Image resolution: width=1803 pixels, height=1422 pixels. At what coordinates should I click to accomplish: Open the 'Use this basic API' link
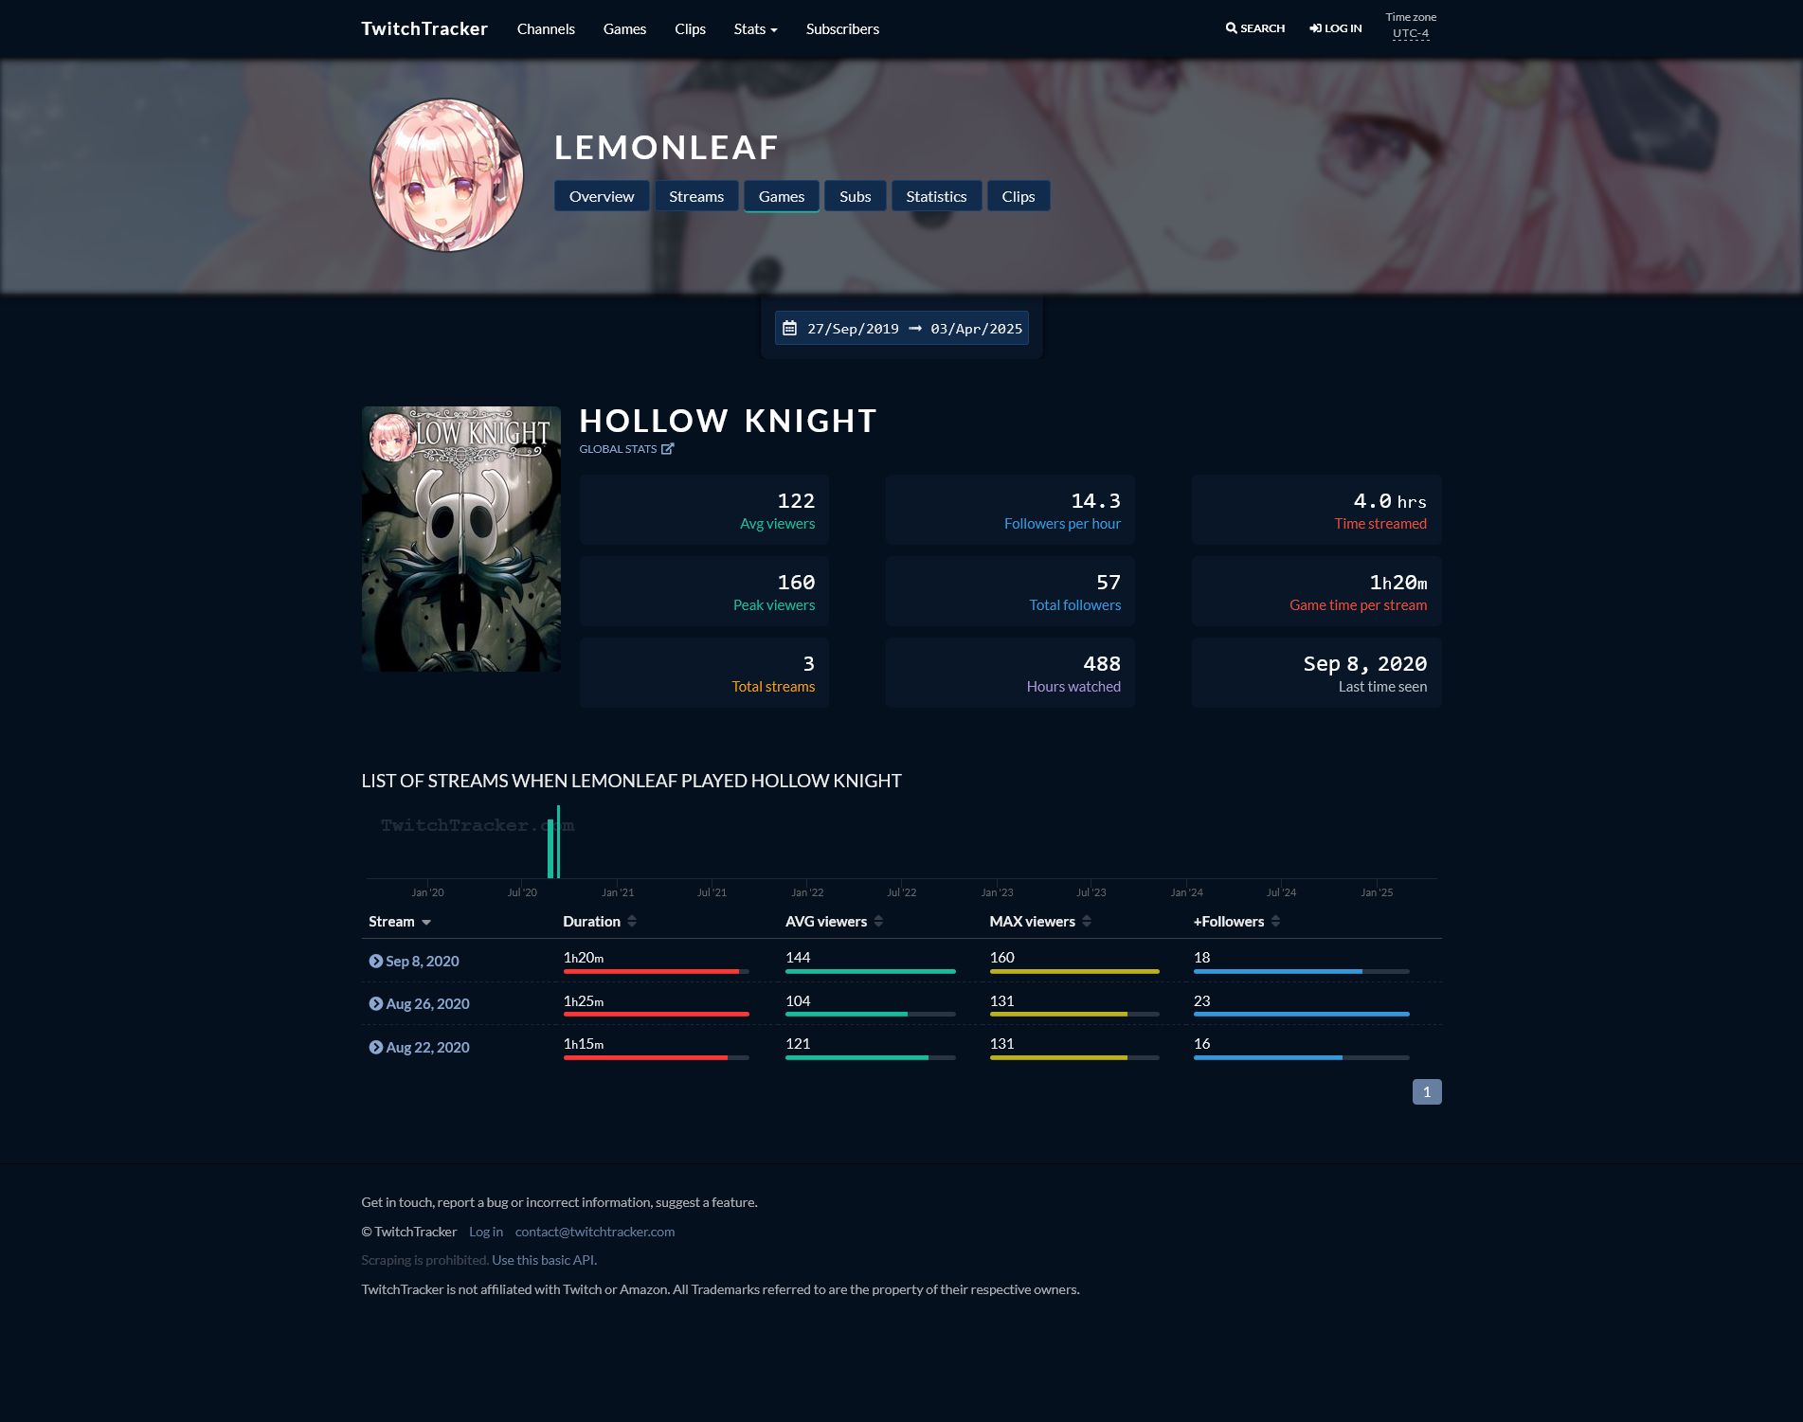point(544,1260)
